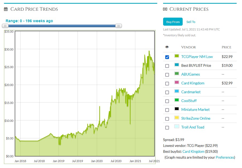Click the green ABUGames color swatch
The image size is (242, 168).
tap(176, 73)
